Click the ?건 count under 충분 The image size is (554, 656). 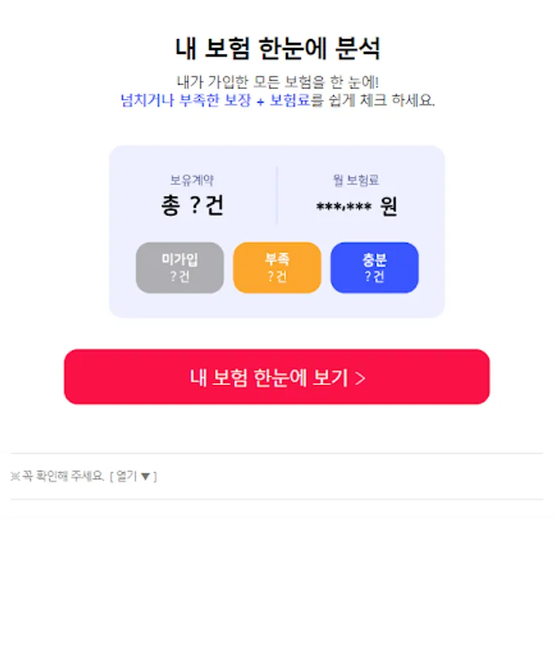(x=374, y=276)
